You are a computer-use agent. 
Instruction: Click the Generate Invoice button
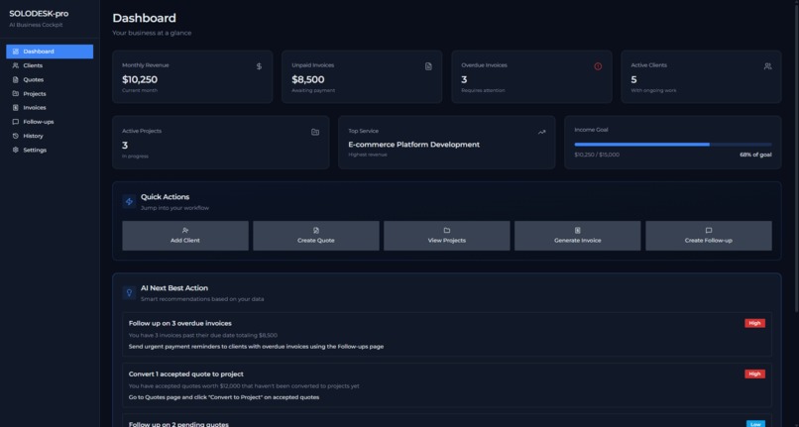[577, 236]
